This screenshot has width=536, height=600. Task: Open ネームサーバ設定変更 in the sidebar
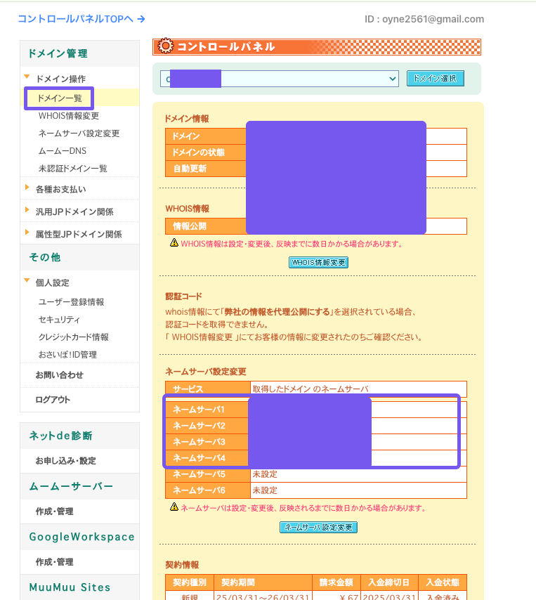[x=79, y=133]
